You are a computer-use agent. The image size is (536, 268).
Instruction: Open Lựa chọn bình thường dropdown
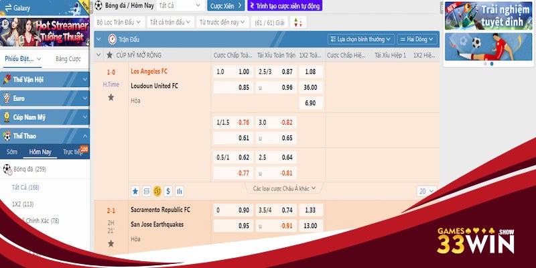pyautogui.click(x=360, y=40)
